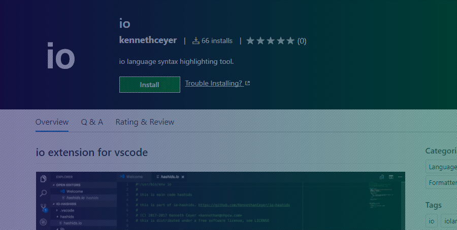Image resolution: width=457 pixels, height=230 pixels.
Task: Open the Rating & Review tab
Action: (x=145, y=122)
